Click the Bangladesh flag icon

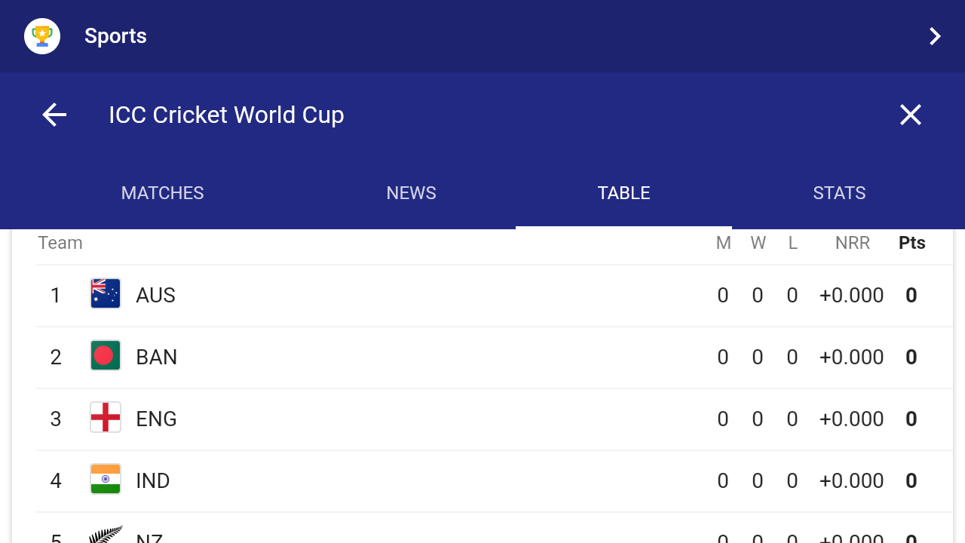point(106,356)
